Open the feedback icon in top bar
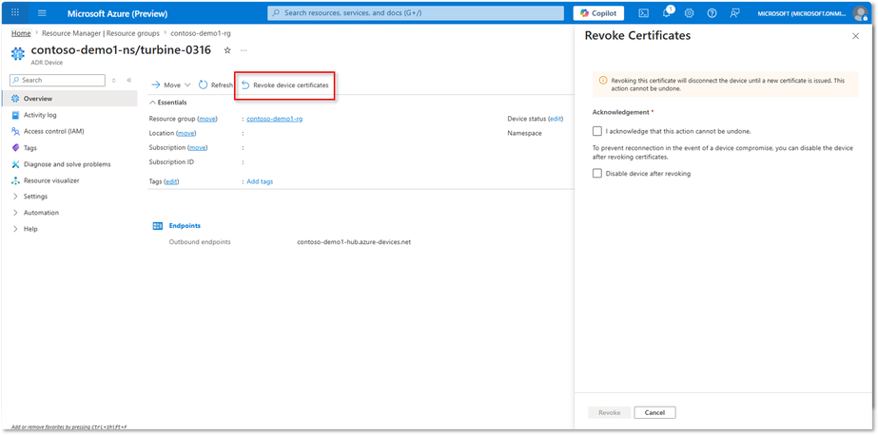 (734, 13)
